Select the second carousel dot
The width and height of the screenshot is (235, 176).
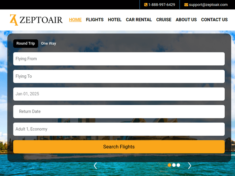pos(174,165)
